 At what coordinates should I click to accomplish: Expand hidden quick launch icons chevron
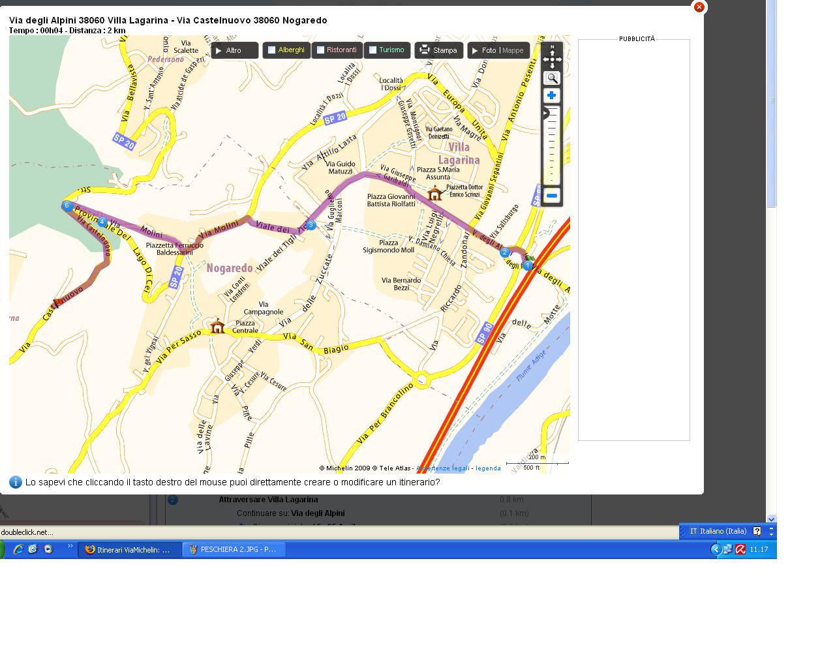70,547
